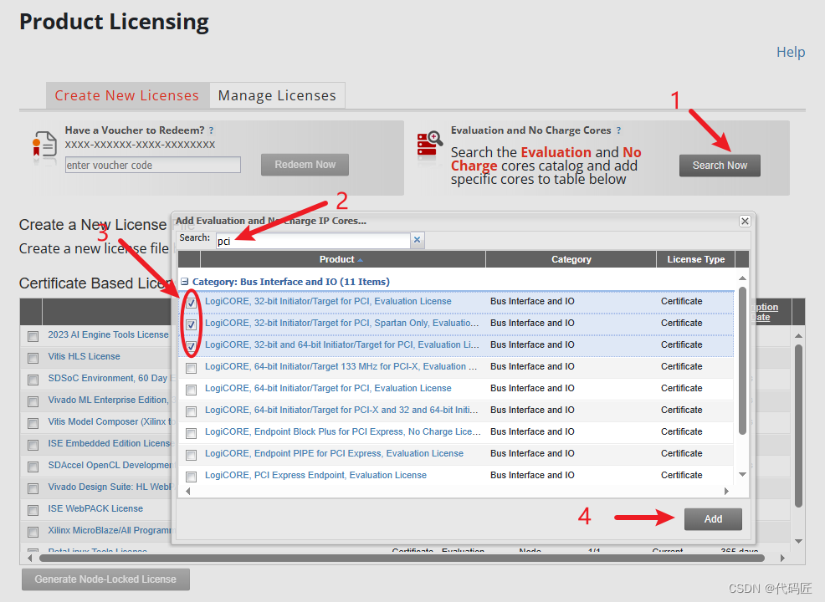Check Vivado ML Enterprise Edition checkbox
This screenshot has width=825, height=602.
(x=33, y=401)
